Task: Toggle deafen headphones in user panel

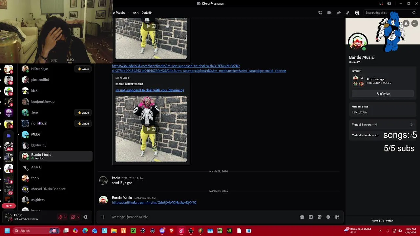Action: (x=73, y=217)
